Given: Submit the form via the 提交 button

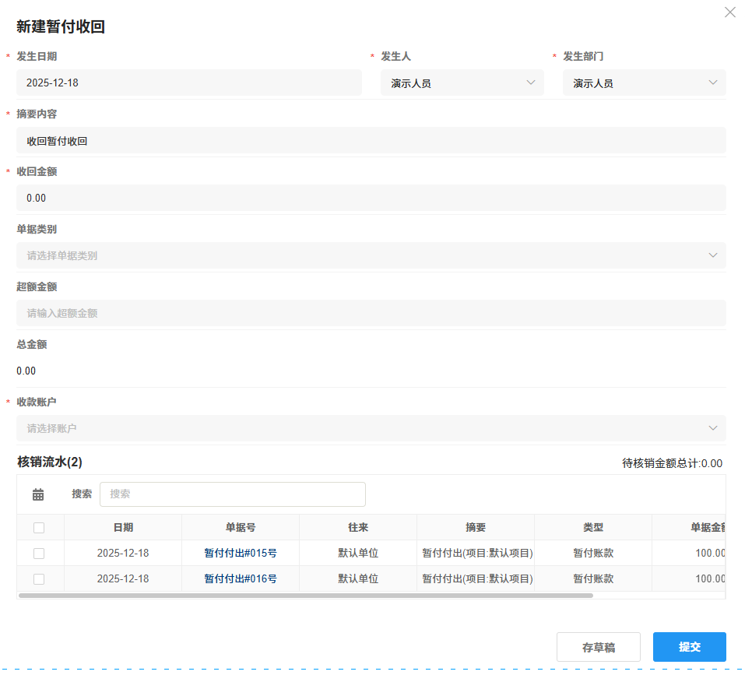Looking at the screenshot, I should click(689, 646).
